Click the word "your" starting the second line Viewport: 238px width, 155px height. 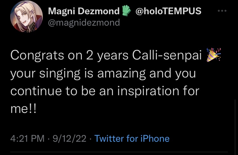(x=23, y=73)
